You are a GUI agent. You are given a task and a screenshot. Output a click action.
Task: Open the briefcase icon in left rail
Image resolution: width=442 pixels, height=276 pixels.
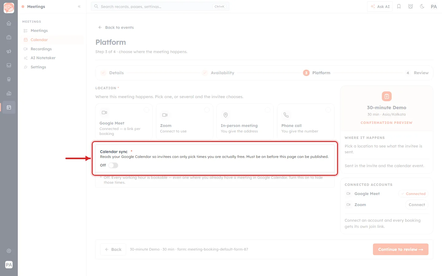click(9, 37)
